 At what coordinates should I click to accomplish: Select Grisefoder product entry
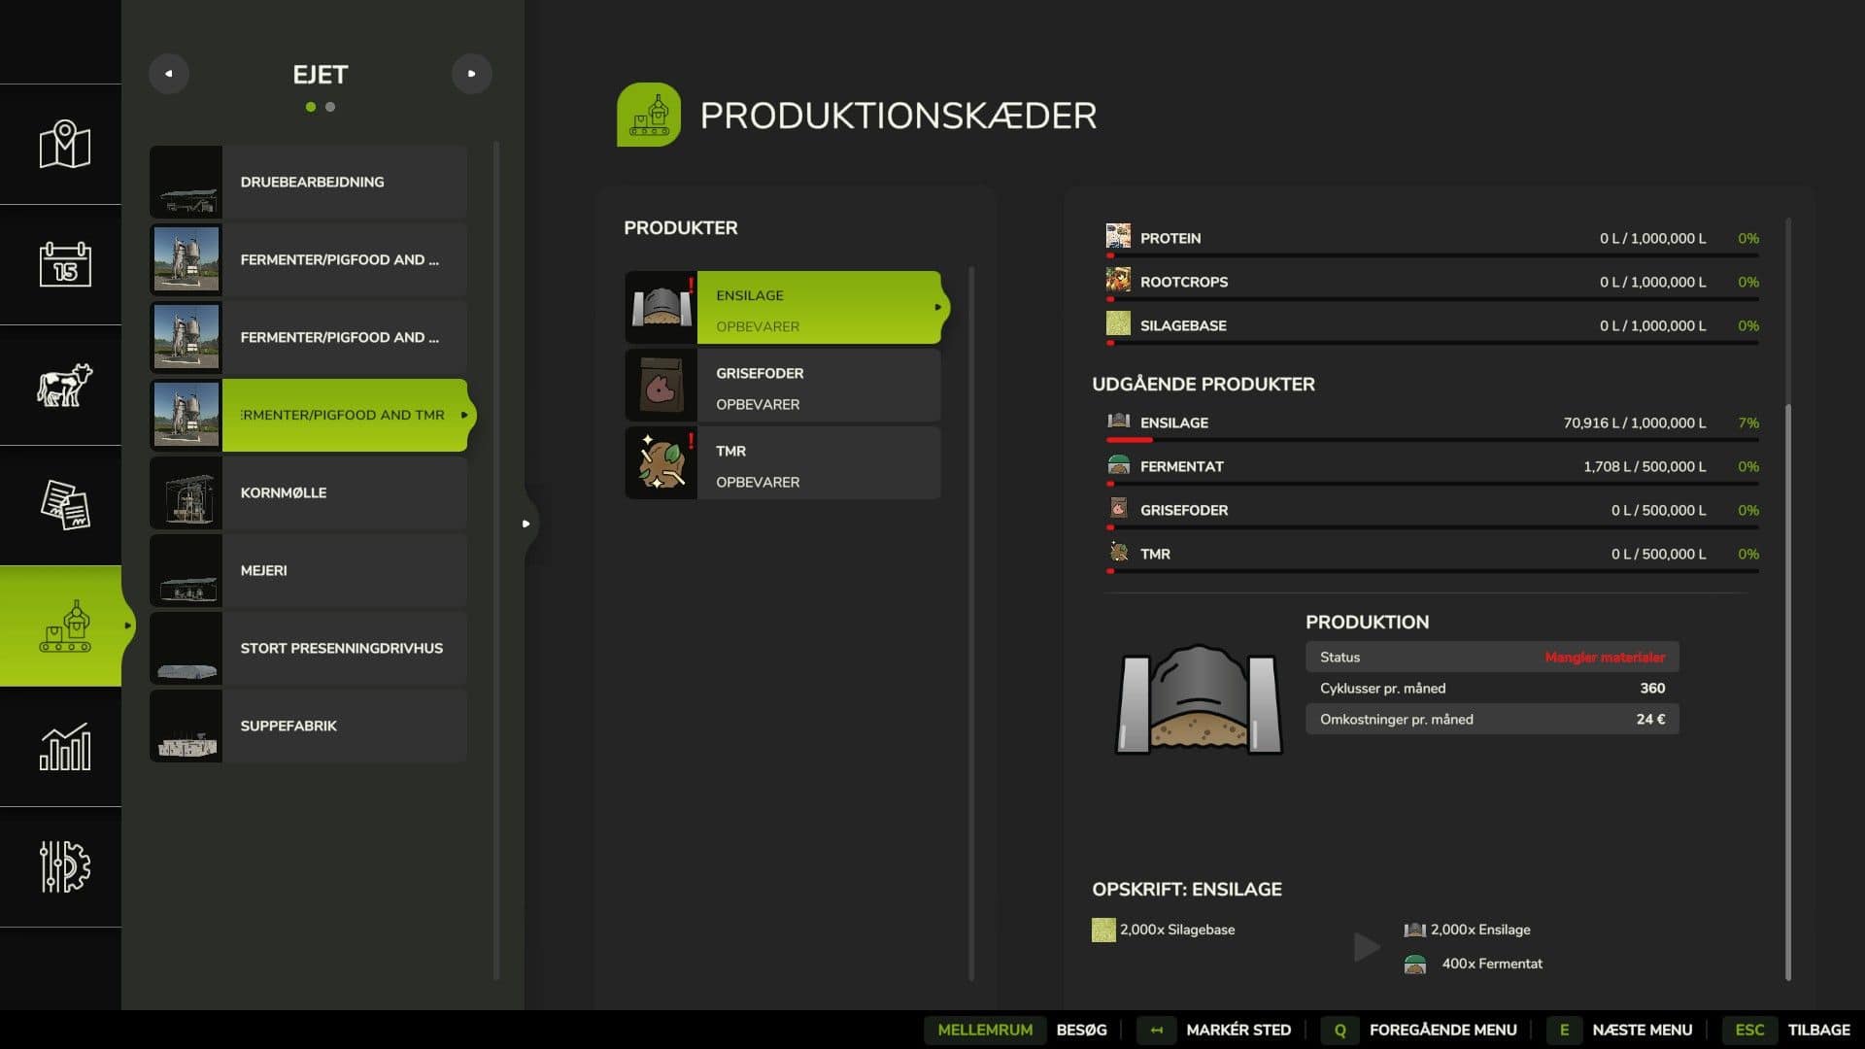(x=783, y=386)
